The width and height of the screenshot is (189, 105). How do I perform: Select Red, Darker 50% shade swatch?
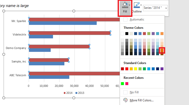pyautogui.click(x=145, y=54)
